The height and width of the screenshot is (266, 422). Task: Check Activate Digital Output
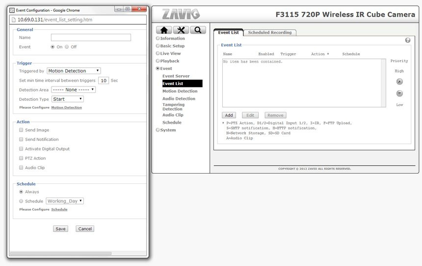(21, 149)
